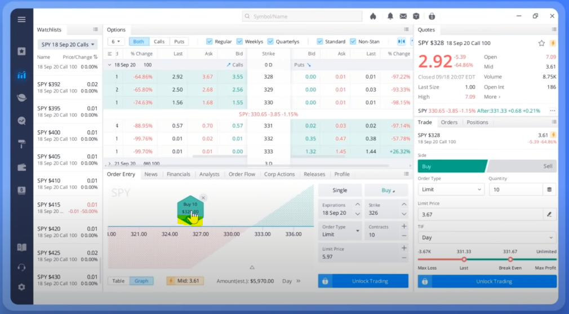
Task: Open the strike count 6 dropdown
Action: [115, 41]
